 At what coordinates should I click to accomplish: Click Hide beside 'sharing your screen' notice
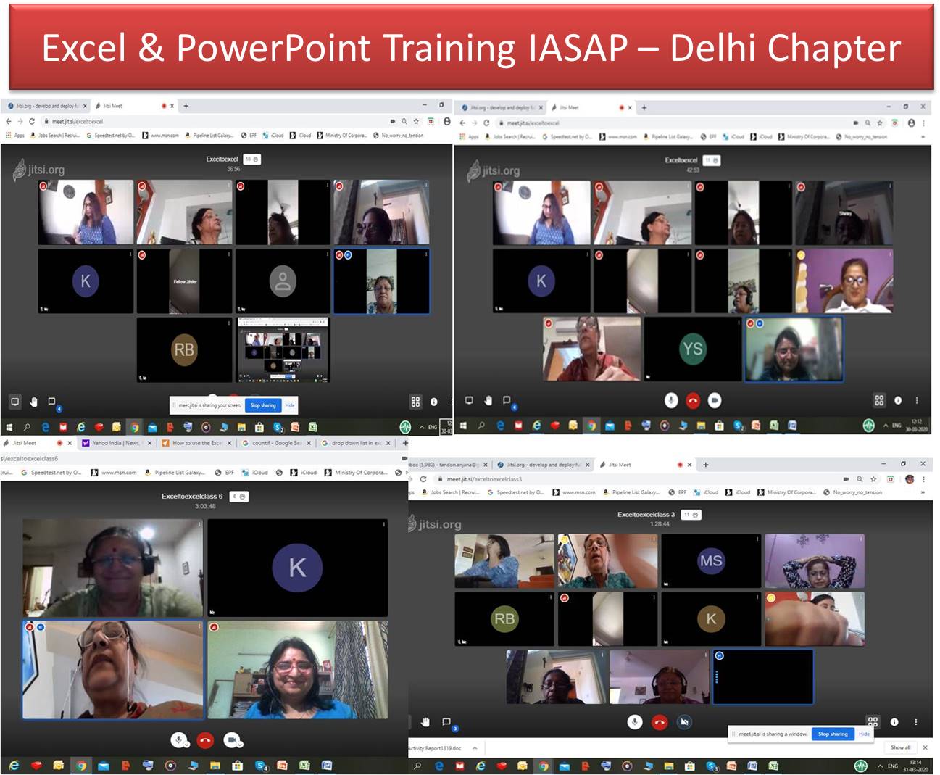click(x=290, y=405)
